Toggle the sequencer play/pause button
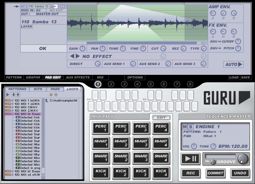 190,159
